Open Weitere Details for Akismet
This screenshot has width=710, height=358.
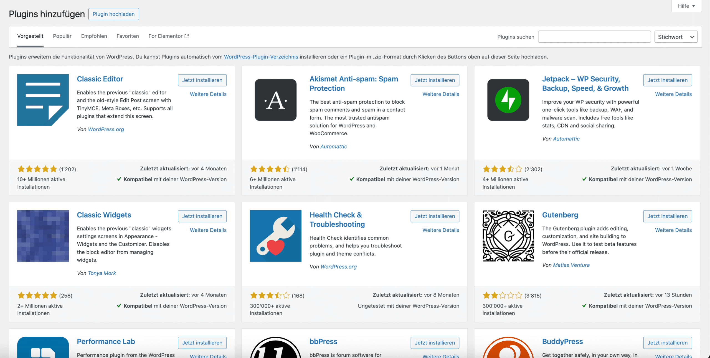(441, 94)
